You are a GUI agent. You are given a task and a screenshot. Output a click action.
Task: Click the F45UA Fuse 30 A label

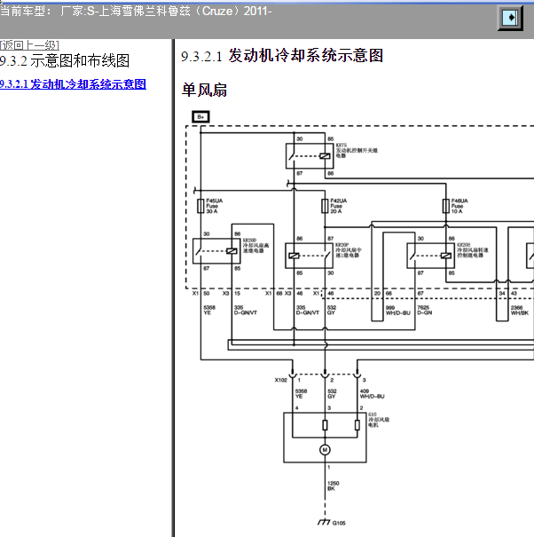click(215, 206)
